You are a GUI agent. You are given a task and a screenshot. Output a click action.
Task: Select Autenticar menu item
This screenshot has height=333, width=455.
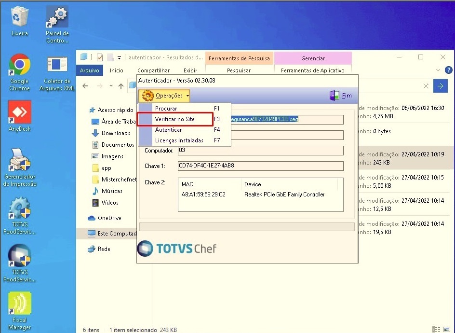point(185,130)
